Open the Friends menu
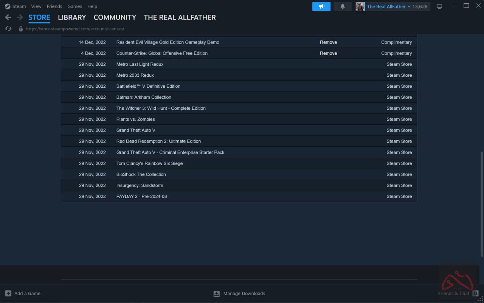Viewport: 484px width, 303px height. 54,6
